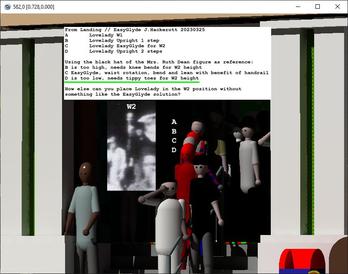Click the white letter D marker
The height and width of the screenshot is (274, 348).
(174, 150)
